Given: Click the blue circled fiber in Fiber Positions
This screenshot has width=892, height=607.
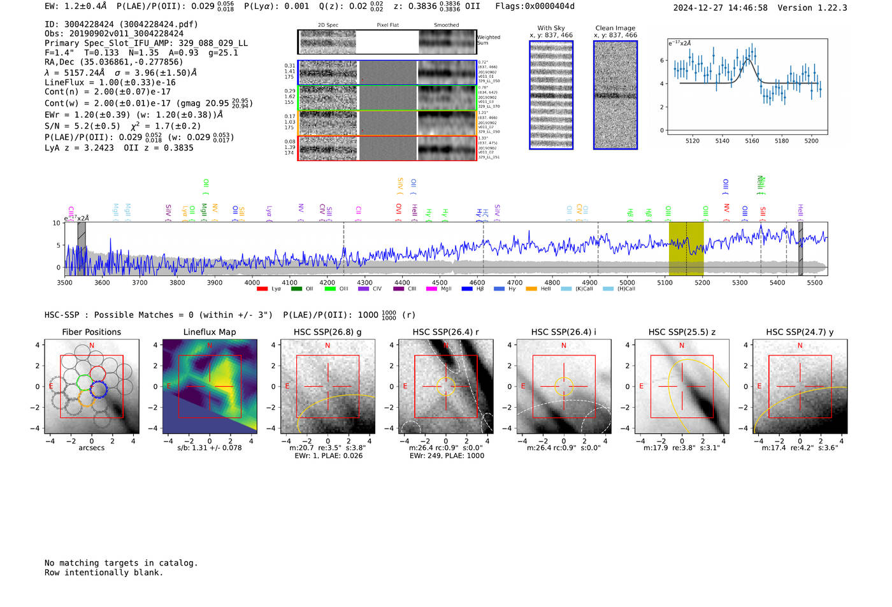Looking at the screenshot, I should click(x=98, y=389).
